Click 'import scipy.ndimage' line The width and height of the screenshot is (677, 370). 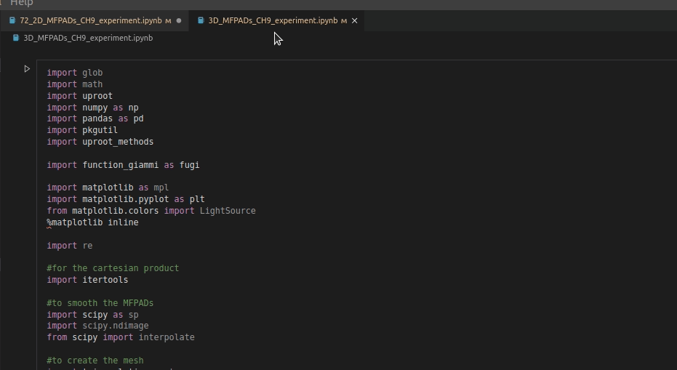pyautogui.click(x=97, y=326)
